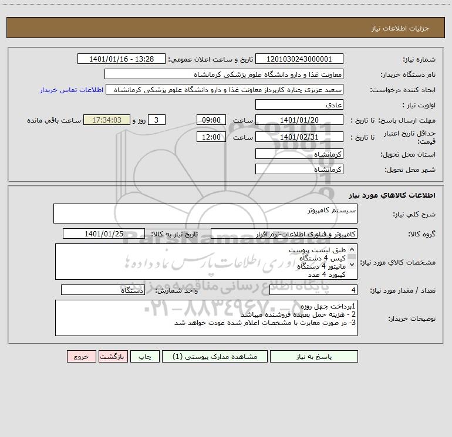Click the deadline time field 09:00
This screenshot has height=437, width=452.
[x=211, y=120]
